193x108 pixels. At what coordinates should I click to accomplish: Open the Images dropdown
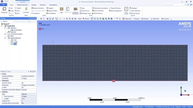(50, 8)
